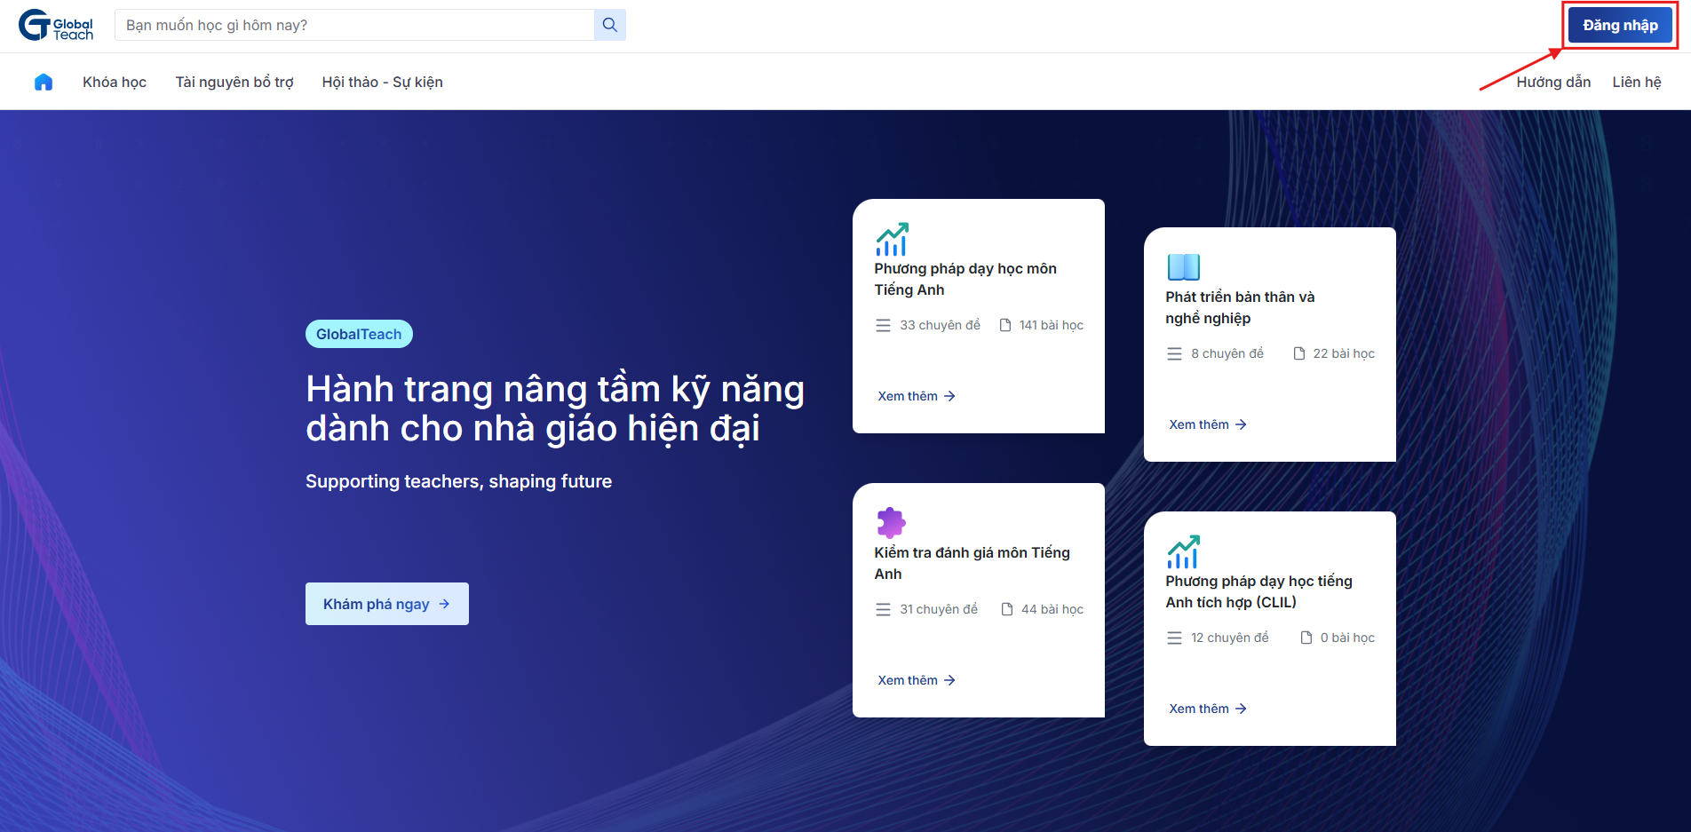Click the open book icon on Phát triển bản thân card
Screen dimensions: 1691x832
1185,265
